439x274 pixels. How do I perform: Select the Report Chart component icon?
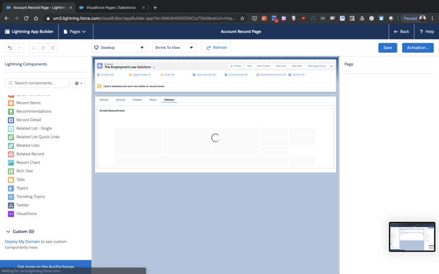[11, 163]
